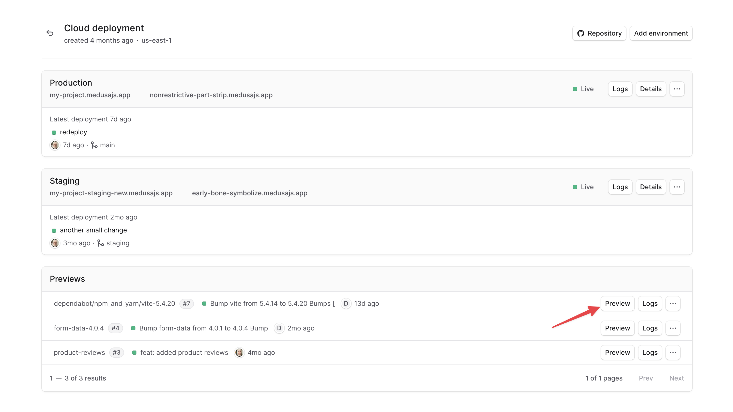Open overflow menu on vite-5.4.20 preview
The height and width of the screenshot is (412, 733).
pos(673,303)
